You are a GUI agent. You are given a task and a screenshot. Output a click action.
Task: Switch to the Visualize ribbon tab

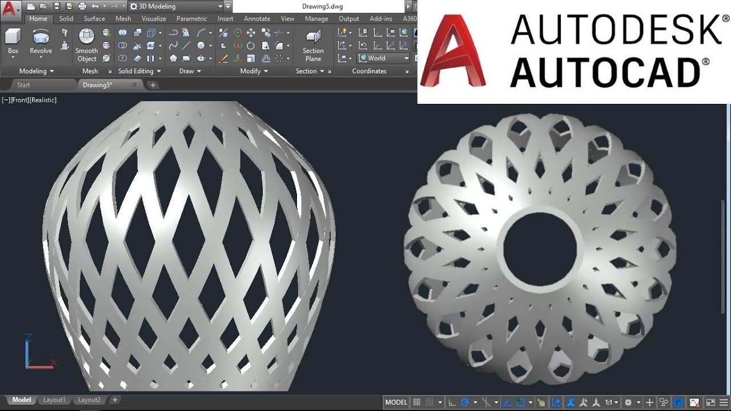tap(154, 19)
